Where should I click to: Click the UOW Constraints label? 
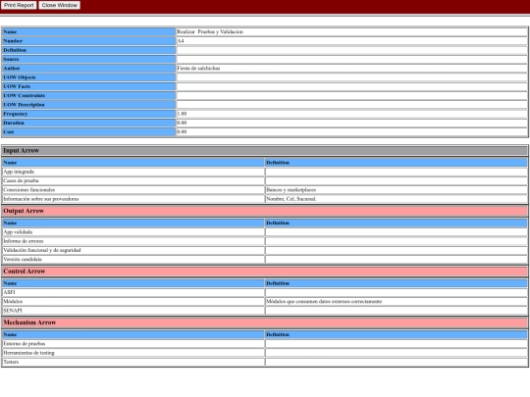89,95
